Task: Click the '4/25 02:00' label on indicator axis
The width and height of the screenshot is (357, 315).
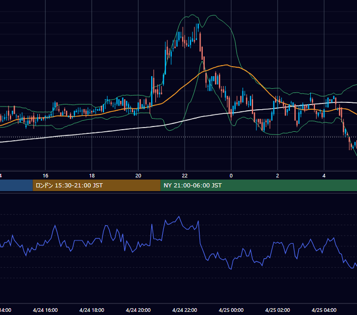Action: coord(278,310)
